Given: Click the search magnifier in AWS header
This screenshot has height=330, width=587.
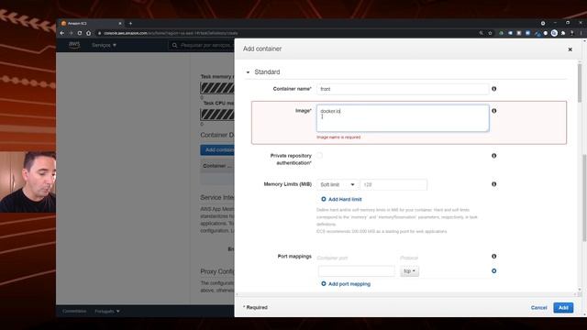Looking at the screenshot, I should point(174,45).
